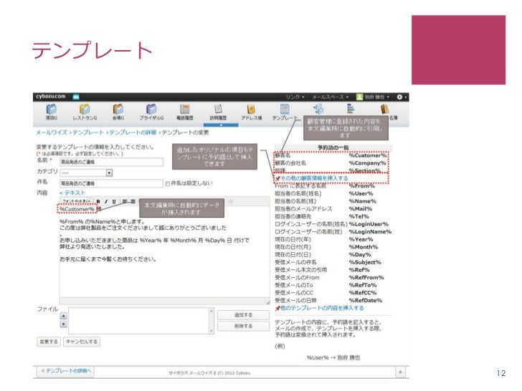Toggle underline in the editor toolbar
This screenshot has height=391, width=522.
click(x=114, y=201)
